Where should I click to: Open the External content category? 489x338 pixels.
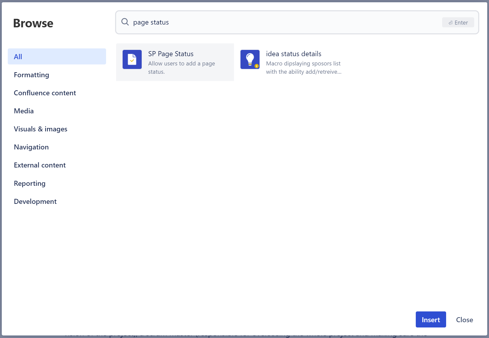[x=57, y=165]
